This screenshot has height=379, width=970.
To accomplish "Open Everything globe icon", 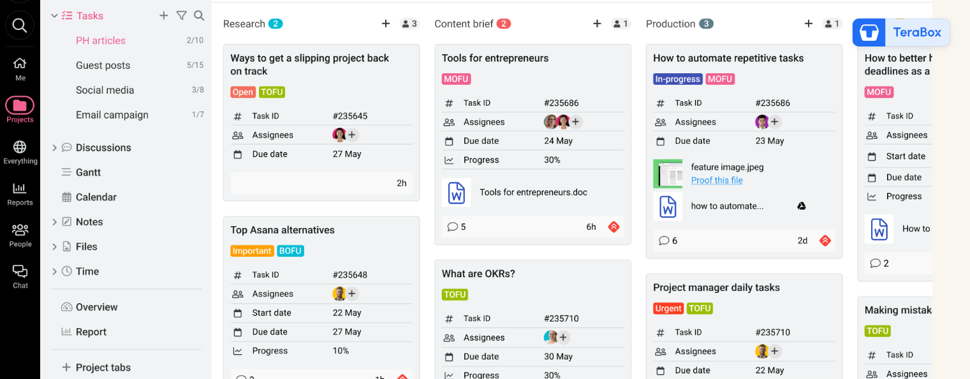I will click(x=20, y=152).
